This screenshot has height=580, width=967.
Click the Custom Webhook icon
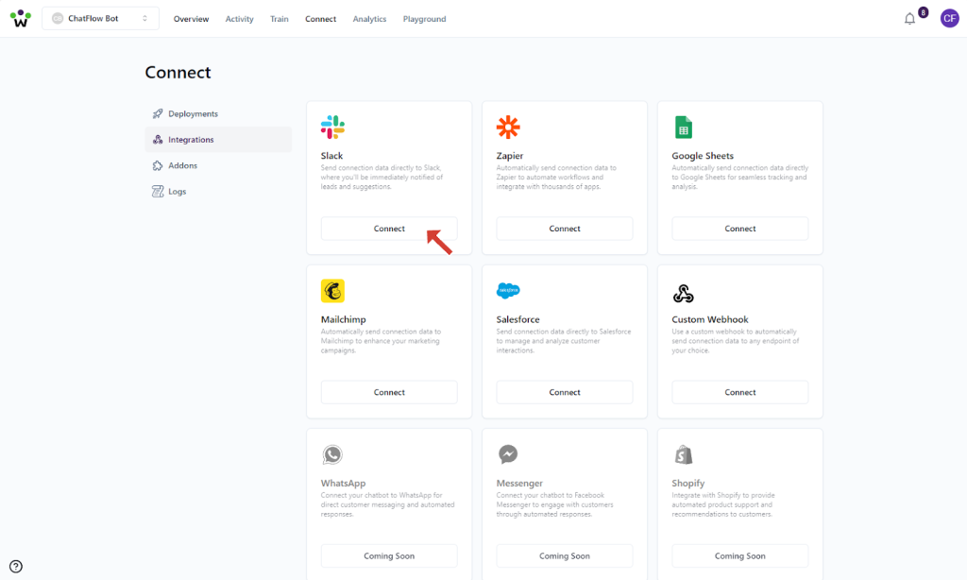[684, 292]
